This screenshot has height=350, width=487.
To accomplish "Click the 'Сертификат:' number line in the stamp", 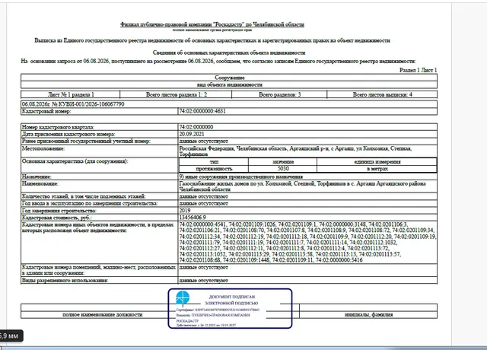I will click(218, 310).
